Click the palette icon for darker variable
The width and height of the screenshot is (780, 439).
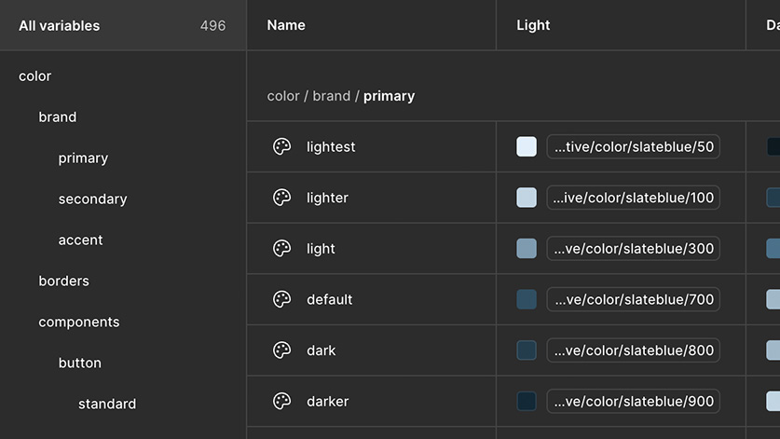click(x=281, y=401)
